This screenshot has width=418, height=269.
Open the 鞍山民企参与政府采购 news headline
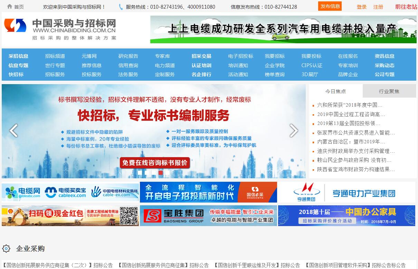coord(354,160)
